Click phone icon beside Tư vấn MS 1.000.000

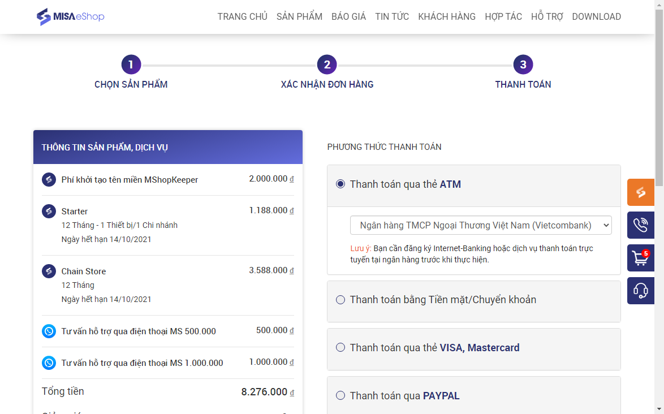[49, 363]
